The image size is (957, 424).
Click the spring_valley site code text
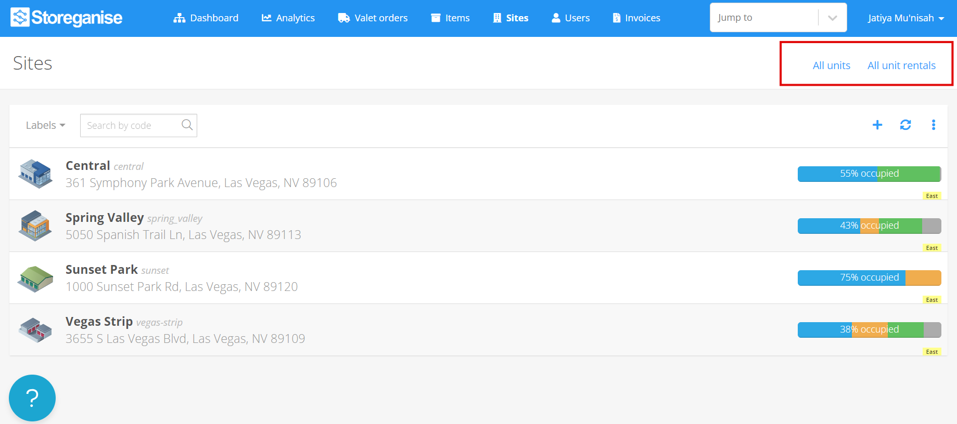click(175, 219)
